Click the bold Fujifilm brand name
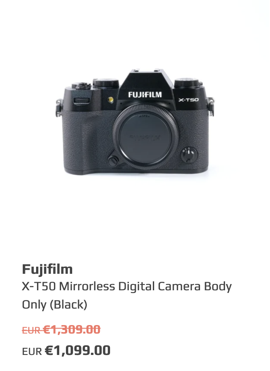This screenshot has height=371, width=270. coord(47,269)
